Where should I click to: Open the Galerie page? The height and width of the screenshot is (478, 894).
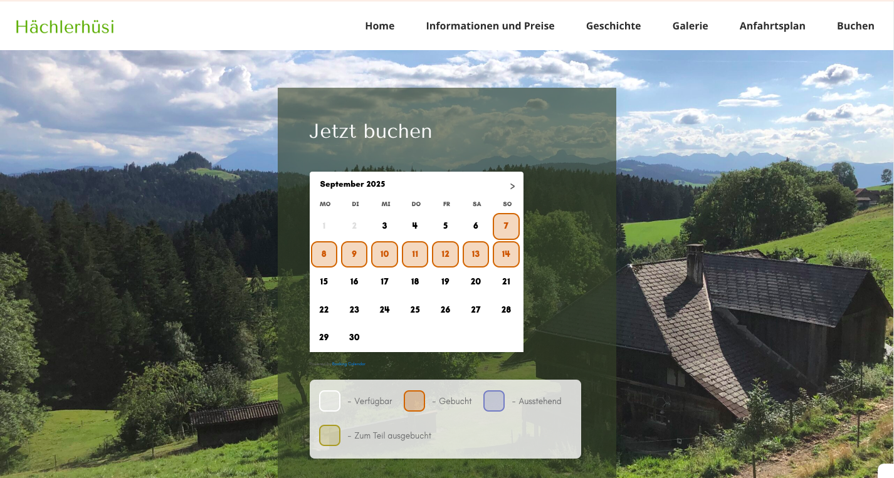(690, 26)
